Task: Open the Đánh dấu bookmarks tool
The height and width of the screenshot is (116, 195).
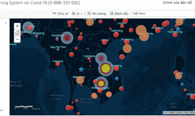Action: click(119, 14)
